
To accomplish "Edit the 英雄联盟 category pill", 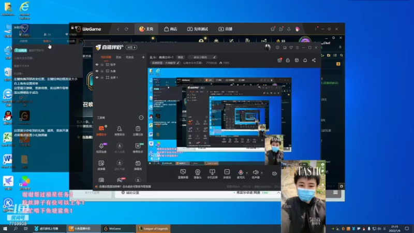I will click(x=166, y=63).
